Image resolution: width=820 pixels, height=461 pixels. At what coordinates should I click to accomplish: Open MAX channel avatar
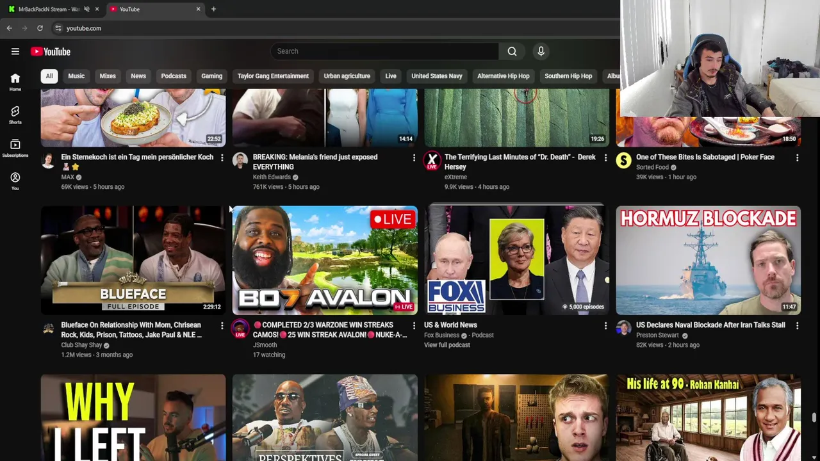[x=48, y=160]
